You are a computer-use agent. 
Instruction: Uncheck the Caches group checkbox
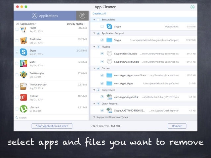(98, 68)
